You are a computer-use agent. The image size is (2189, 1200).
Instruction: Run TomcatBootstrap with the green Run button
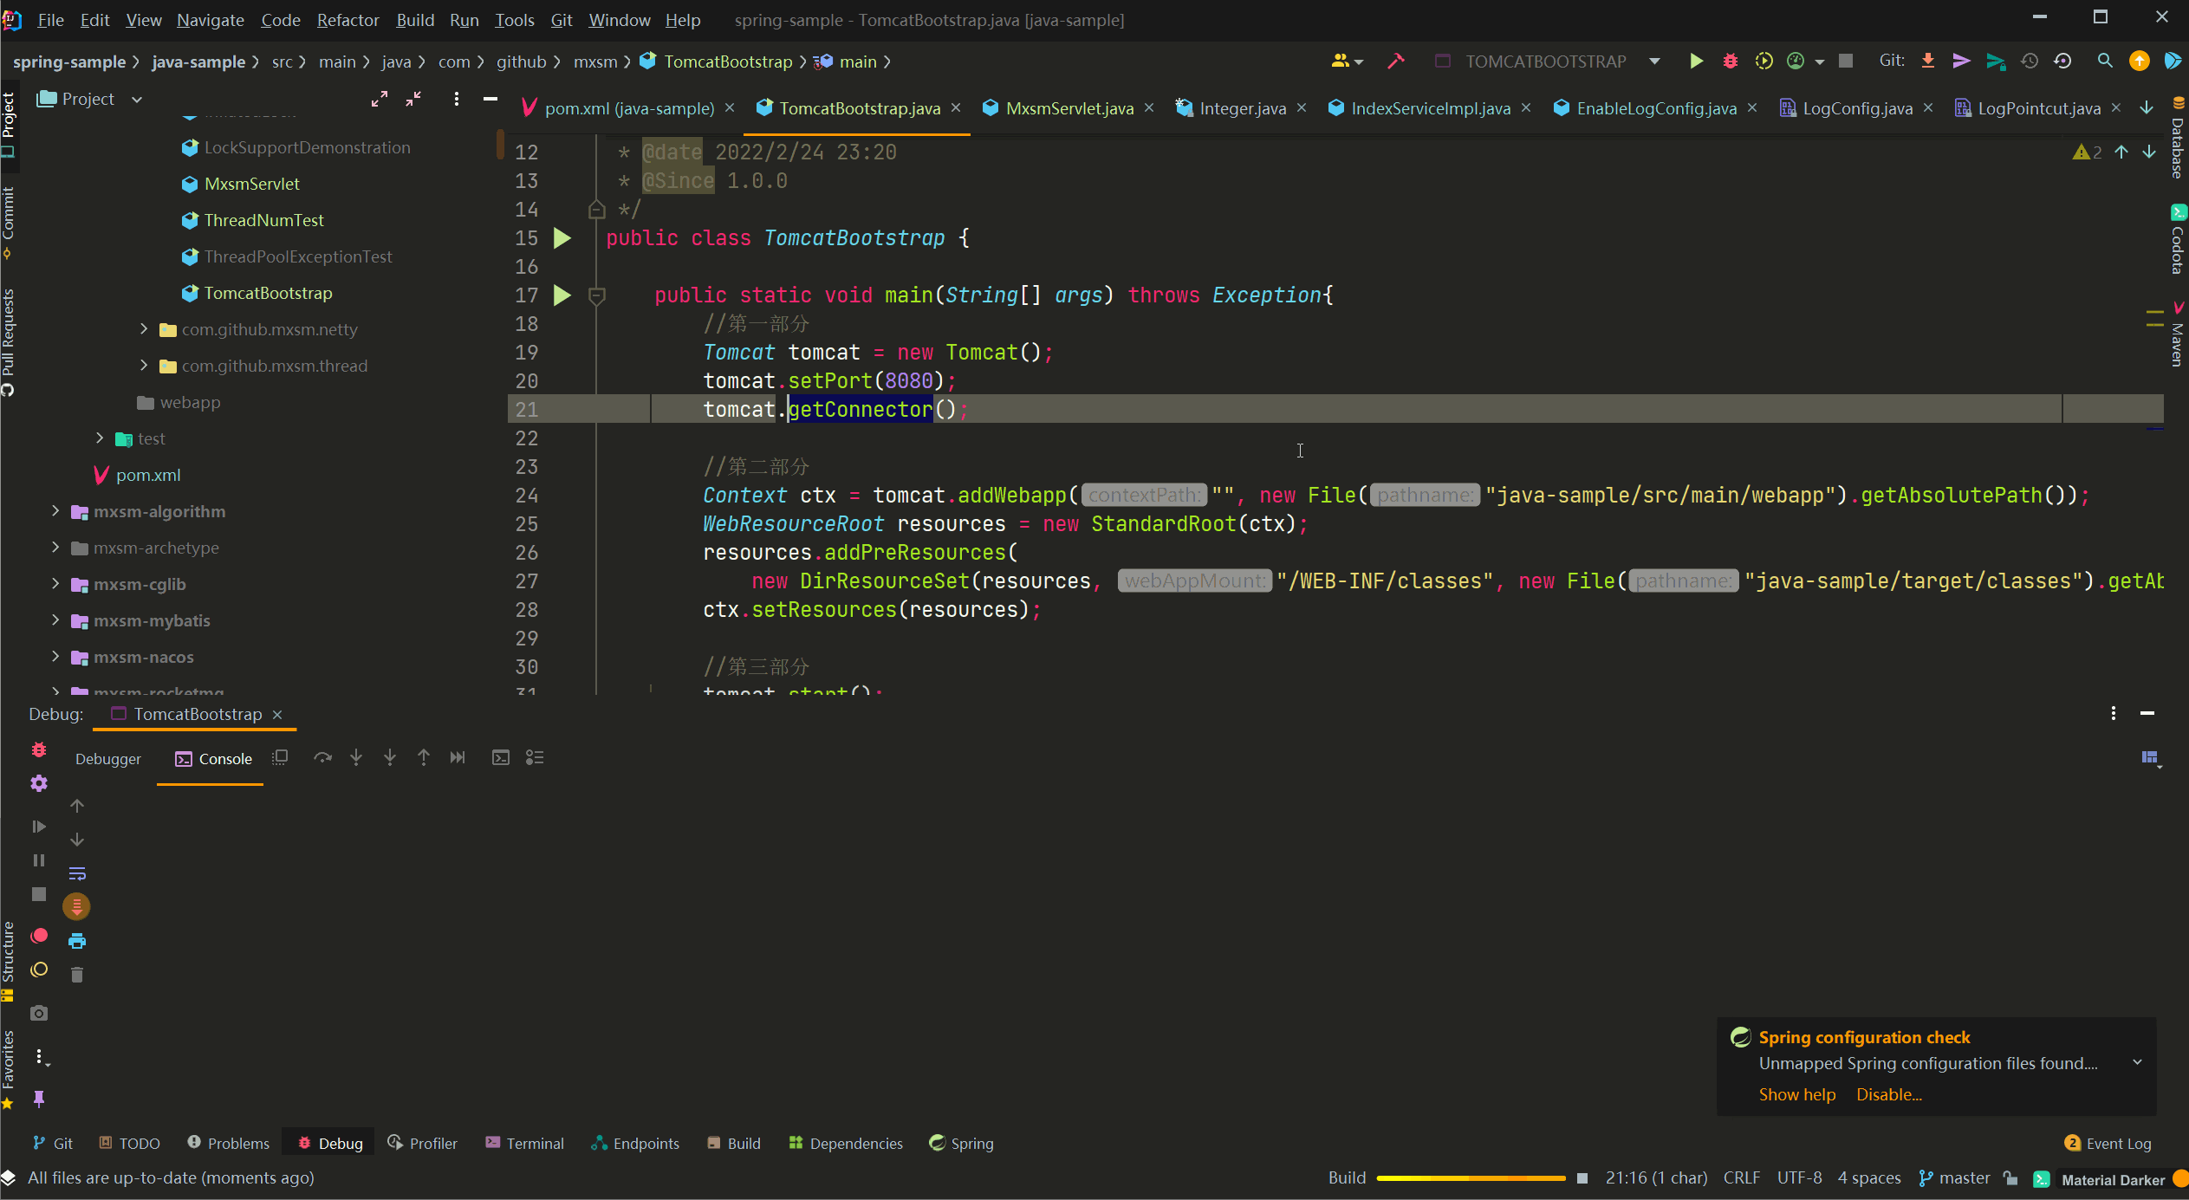click(1696, 62)
